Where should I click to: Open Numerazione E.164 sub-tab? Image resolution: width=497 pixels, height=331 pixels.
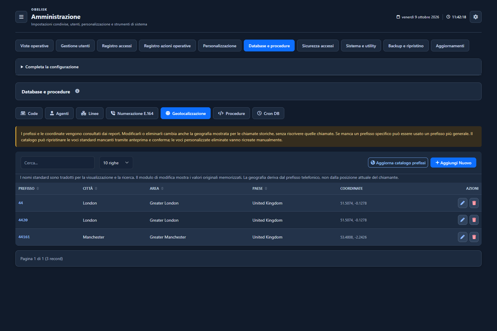click(x=132, y=113)
